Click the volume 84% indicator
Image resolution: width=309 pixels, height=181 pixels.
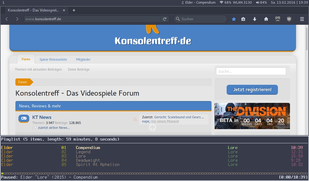pyautogui.click(x=261, y=2)
